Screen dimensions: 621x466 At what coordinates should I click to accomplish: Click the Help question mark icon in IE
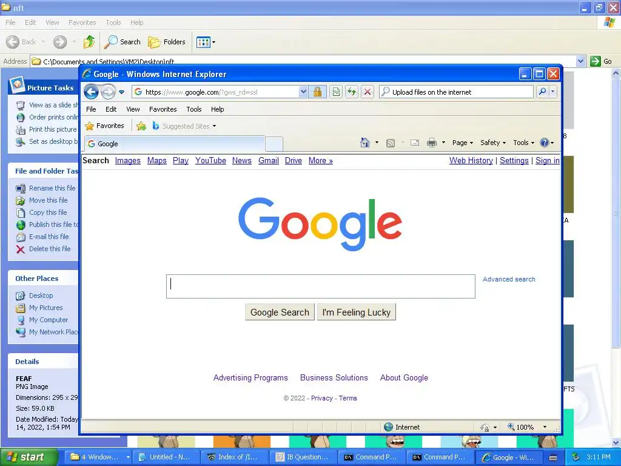[x=545, y=143]
